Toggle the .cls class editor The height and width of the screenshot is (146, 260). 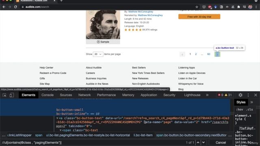pyautogui.click(x=249, y=109)
